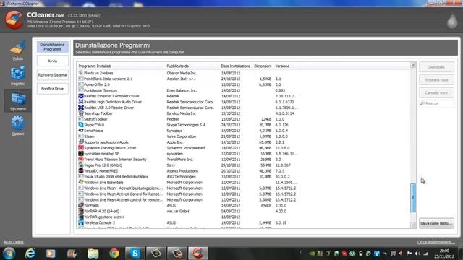This screenshot has height=260, width=463.
Task: Open the taskbar clock and date
Action: click(444, 253)
